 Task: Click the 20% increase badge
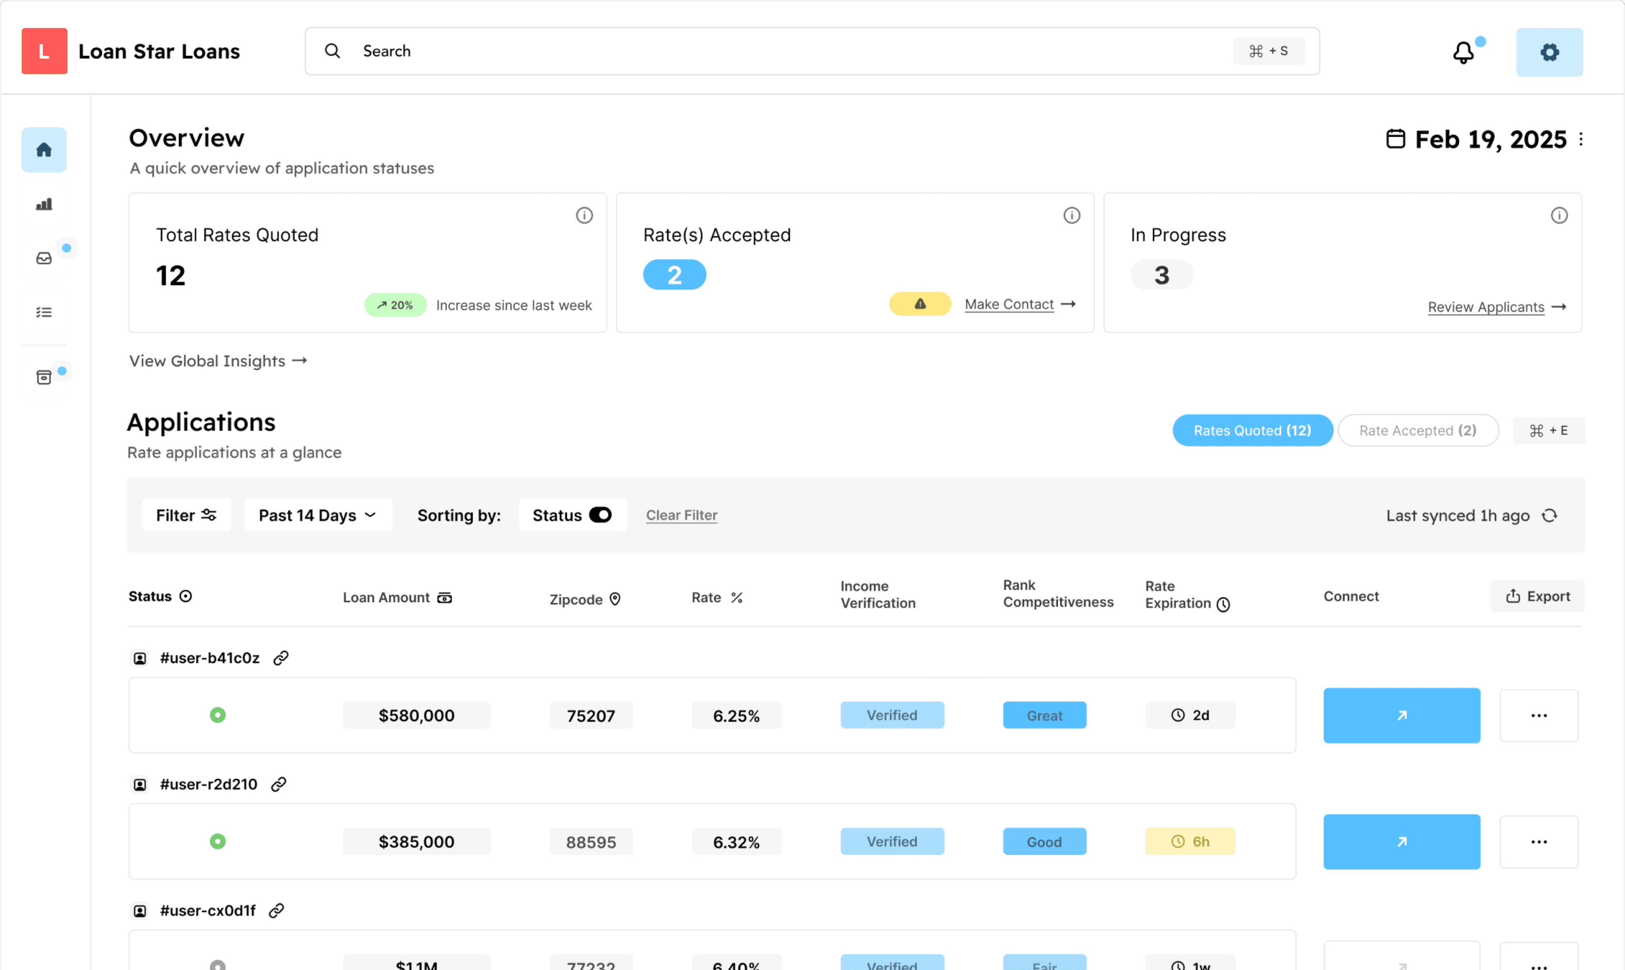(x=395, y=305)
